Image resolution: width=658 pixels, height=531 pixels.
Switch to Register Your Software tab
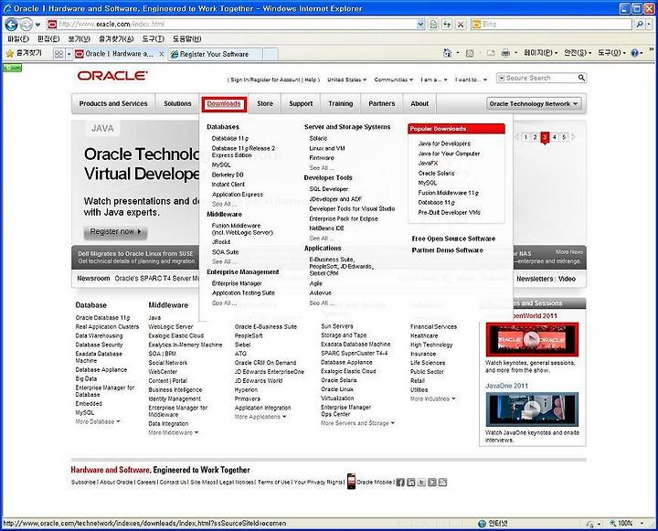(x=215, y=54)
